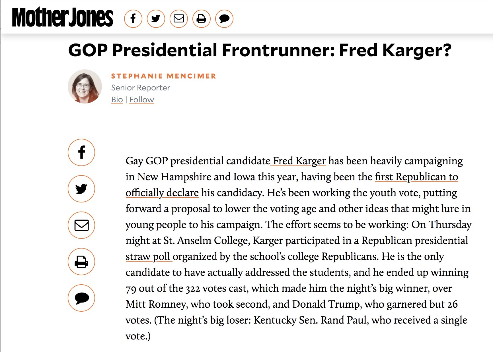Go to the Mother Jones homepage logo
Image resolution: width=493 pixels, height=352 pixels.
pyautogui.click(x=62, y=17)
